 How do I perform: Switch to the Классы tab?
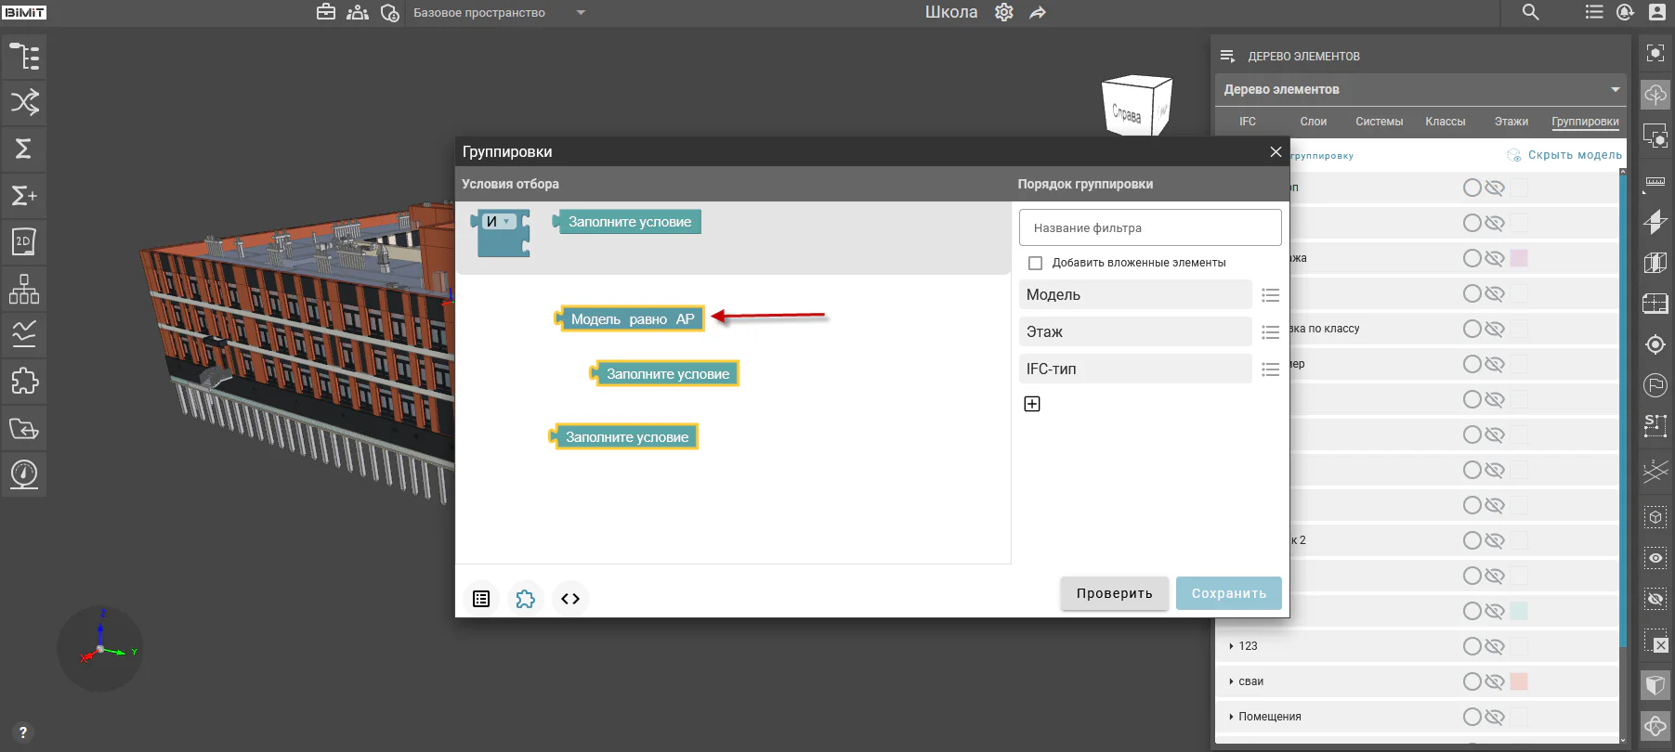1446,122
